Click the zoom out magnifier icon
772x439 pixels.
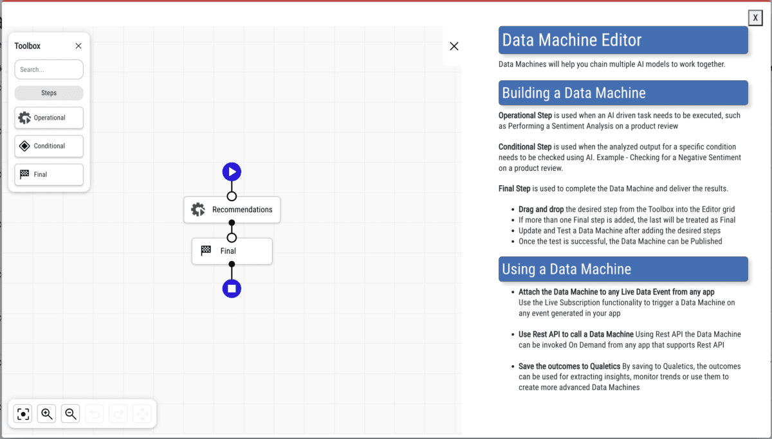tap(70, 413)
